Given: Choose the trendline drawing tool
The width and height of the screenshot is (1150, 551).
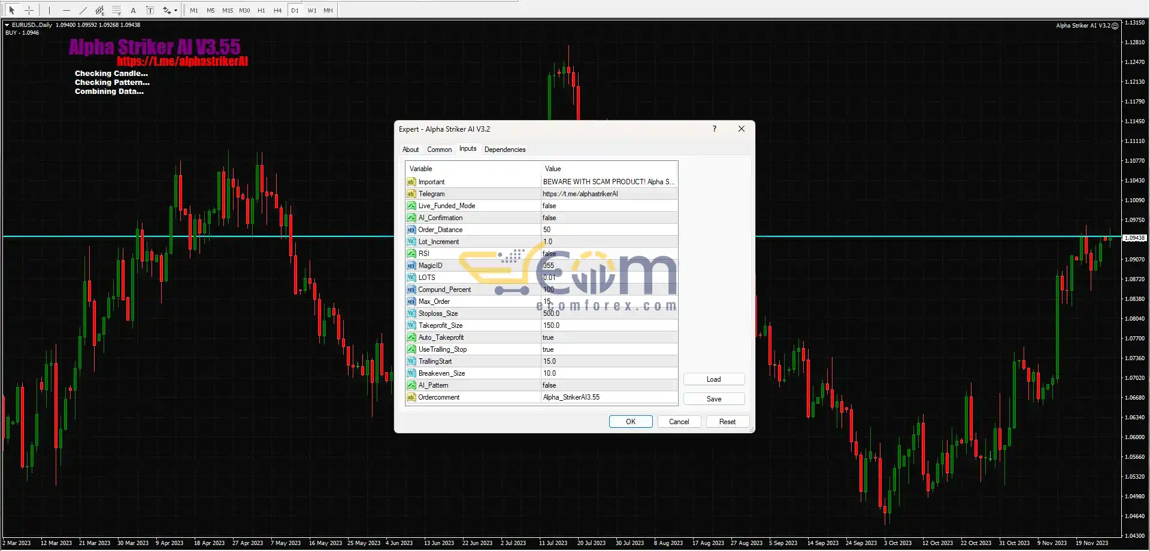Looking at the screenshot, I should click(x=83, y=10).
